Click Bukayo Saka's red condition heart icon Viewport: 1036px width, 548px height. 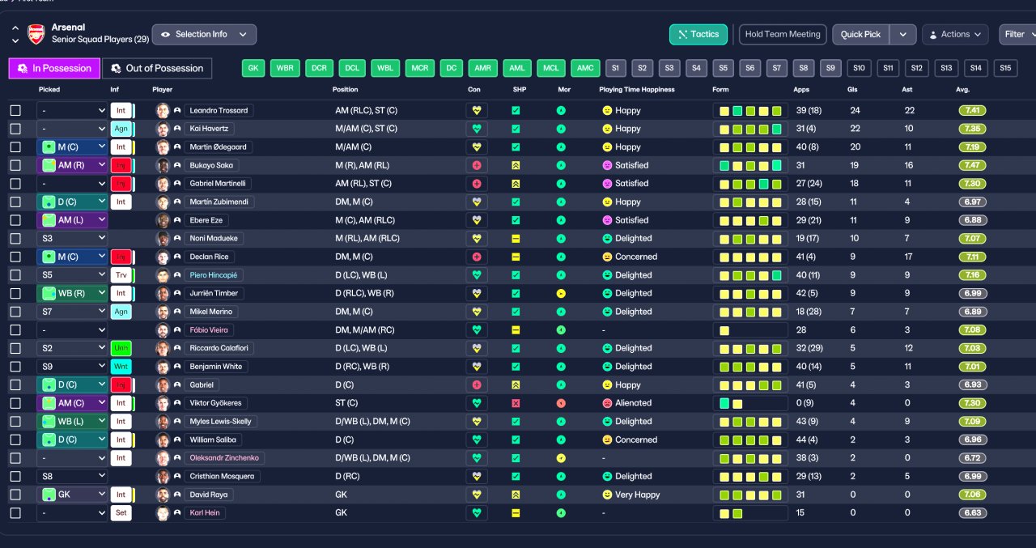[477, 165]
